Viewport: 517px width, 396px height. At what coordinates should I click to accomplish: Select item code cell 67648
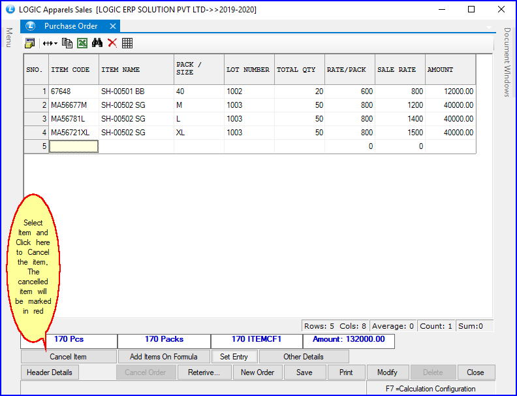(74, 91)
